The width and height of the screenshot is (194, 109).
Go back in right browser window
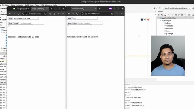(x=69, y=14)
